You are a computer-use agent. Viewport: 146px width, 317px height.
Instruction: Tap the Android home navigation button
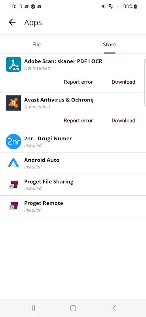pyautogui.click(x=73, y=308)
